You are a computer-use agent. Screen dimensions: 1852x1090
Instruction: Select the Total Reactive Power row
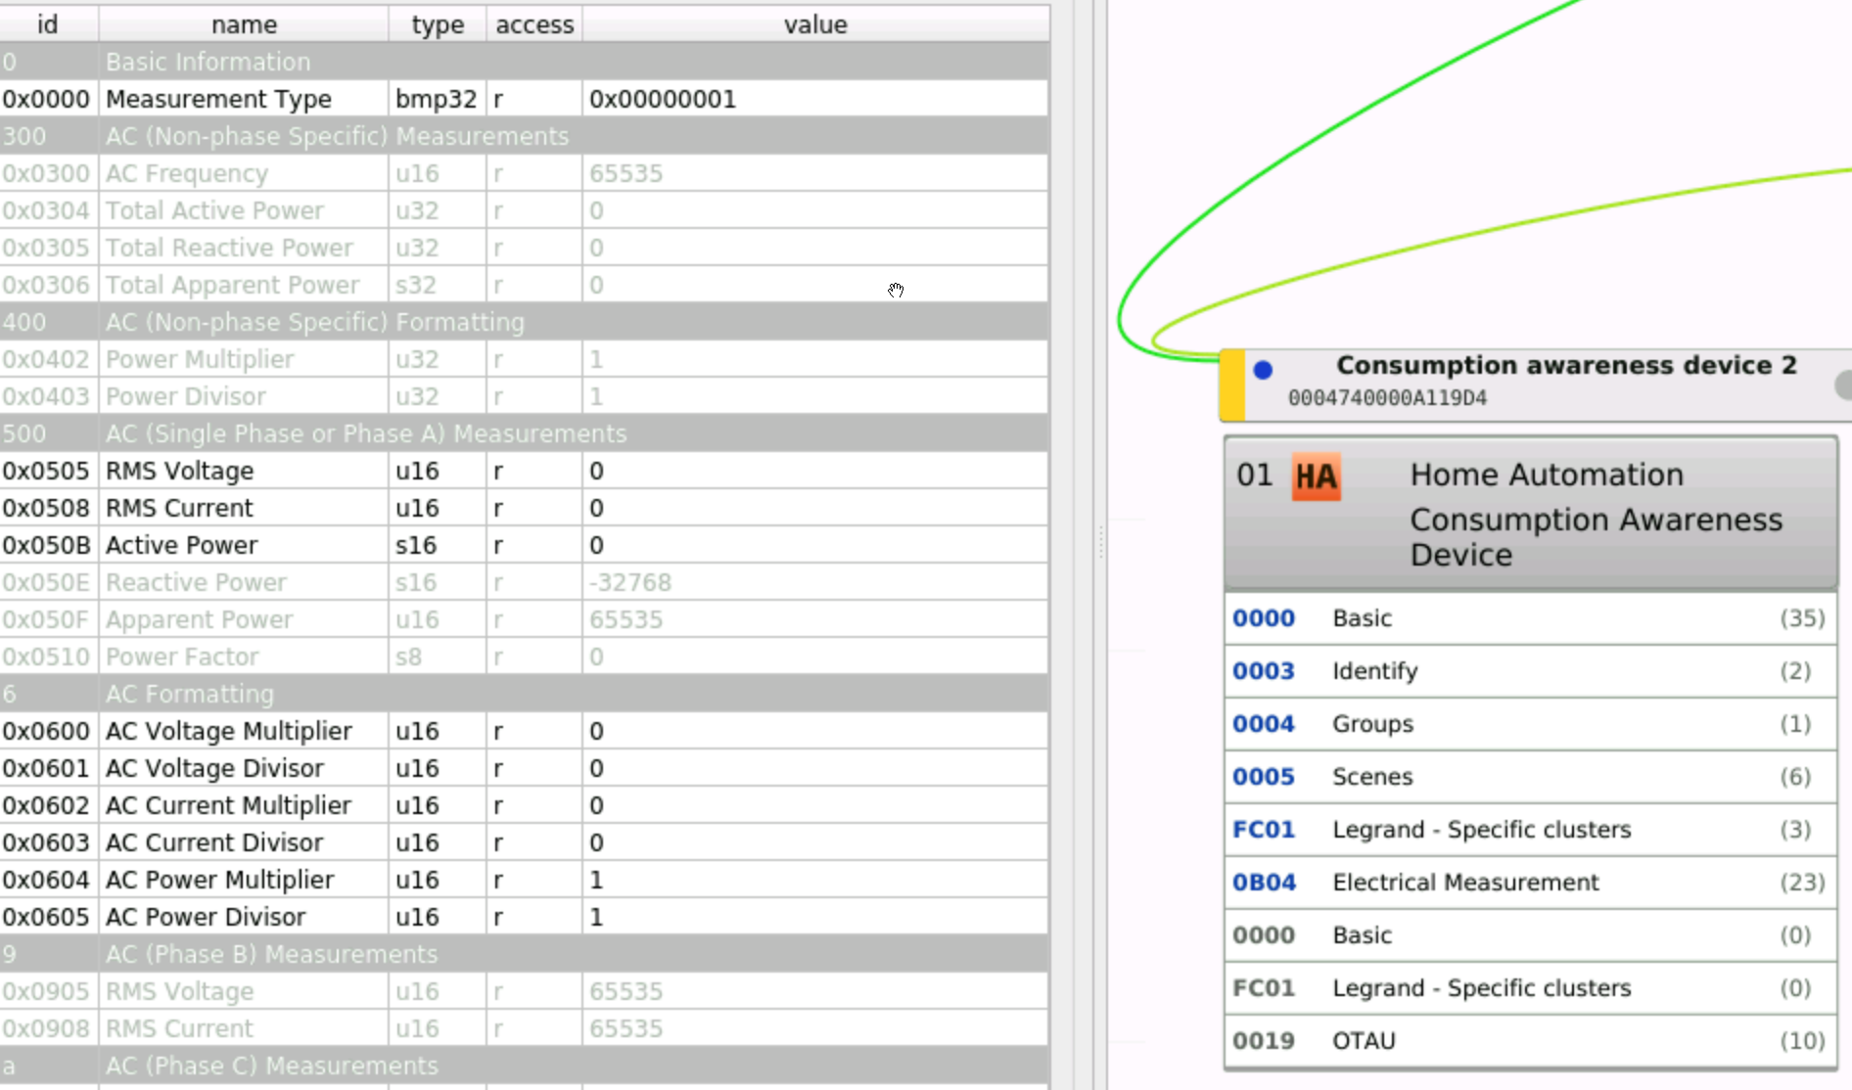tap(525, 248)
